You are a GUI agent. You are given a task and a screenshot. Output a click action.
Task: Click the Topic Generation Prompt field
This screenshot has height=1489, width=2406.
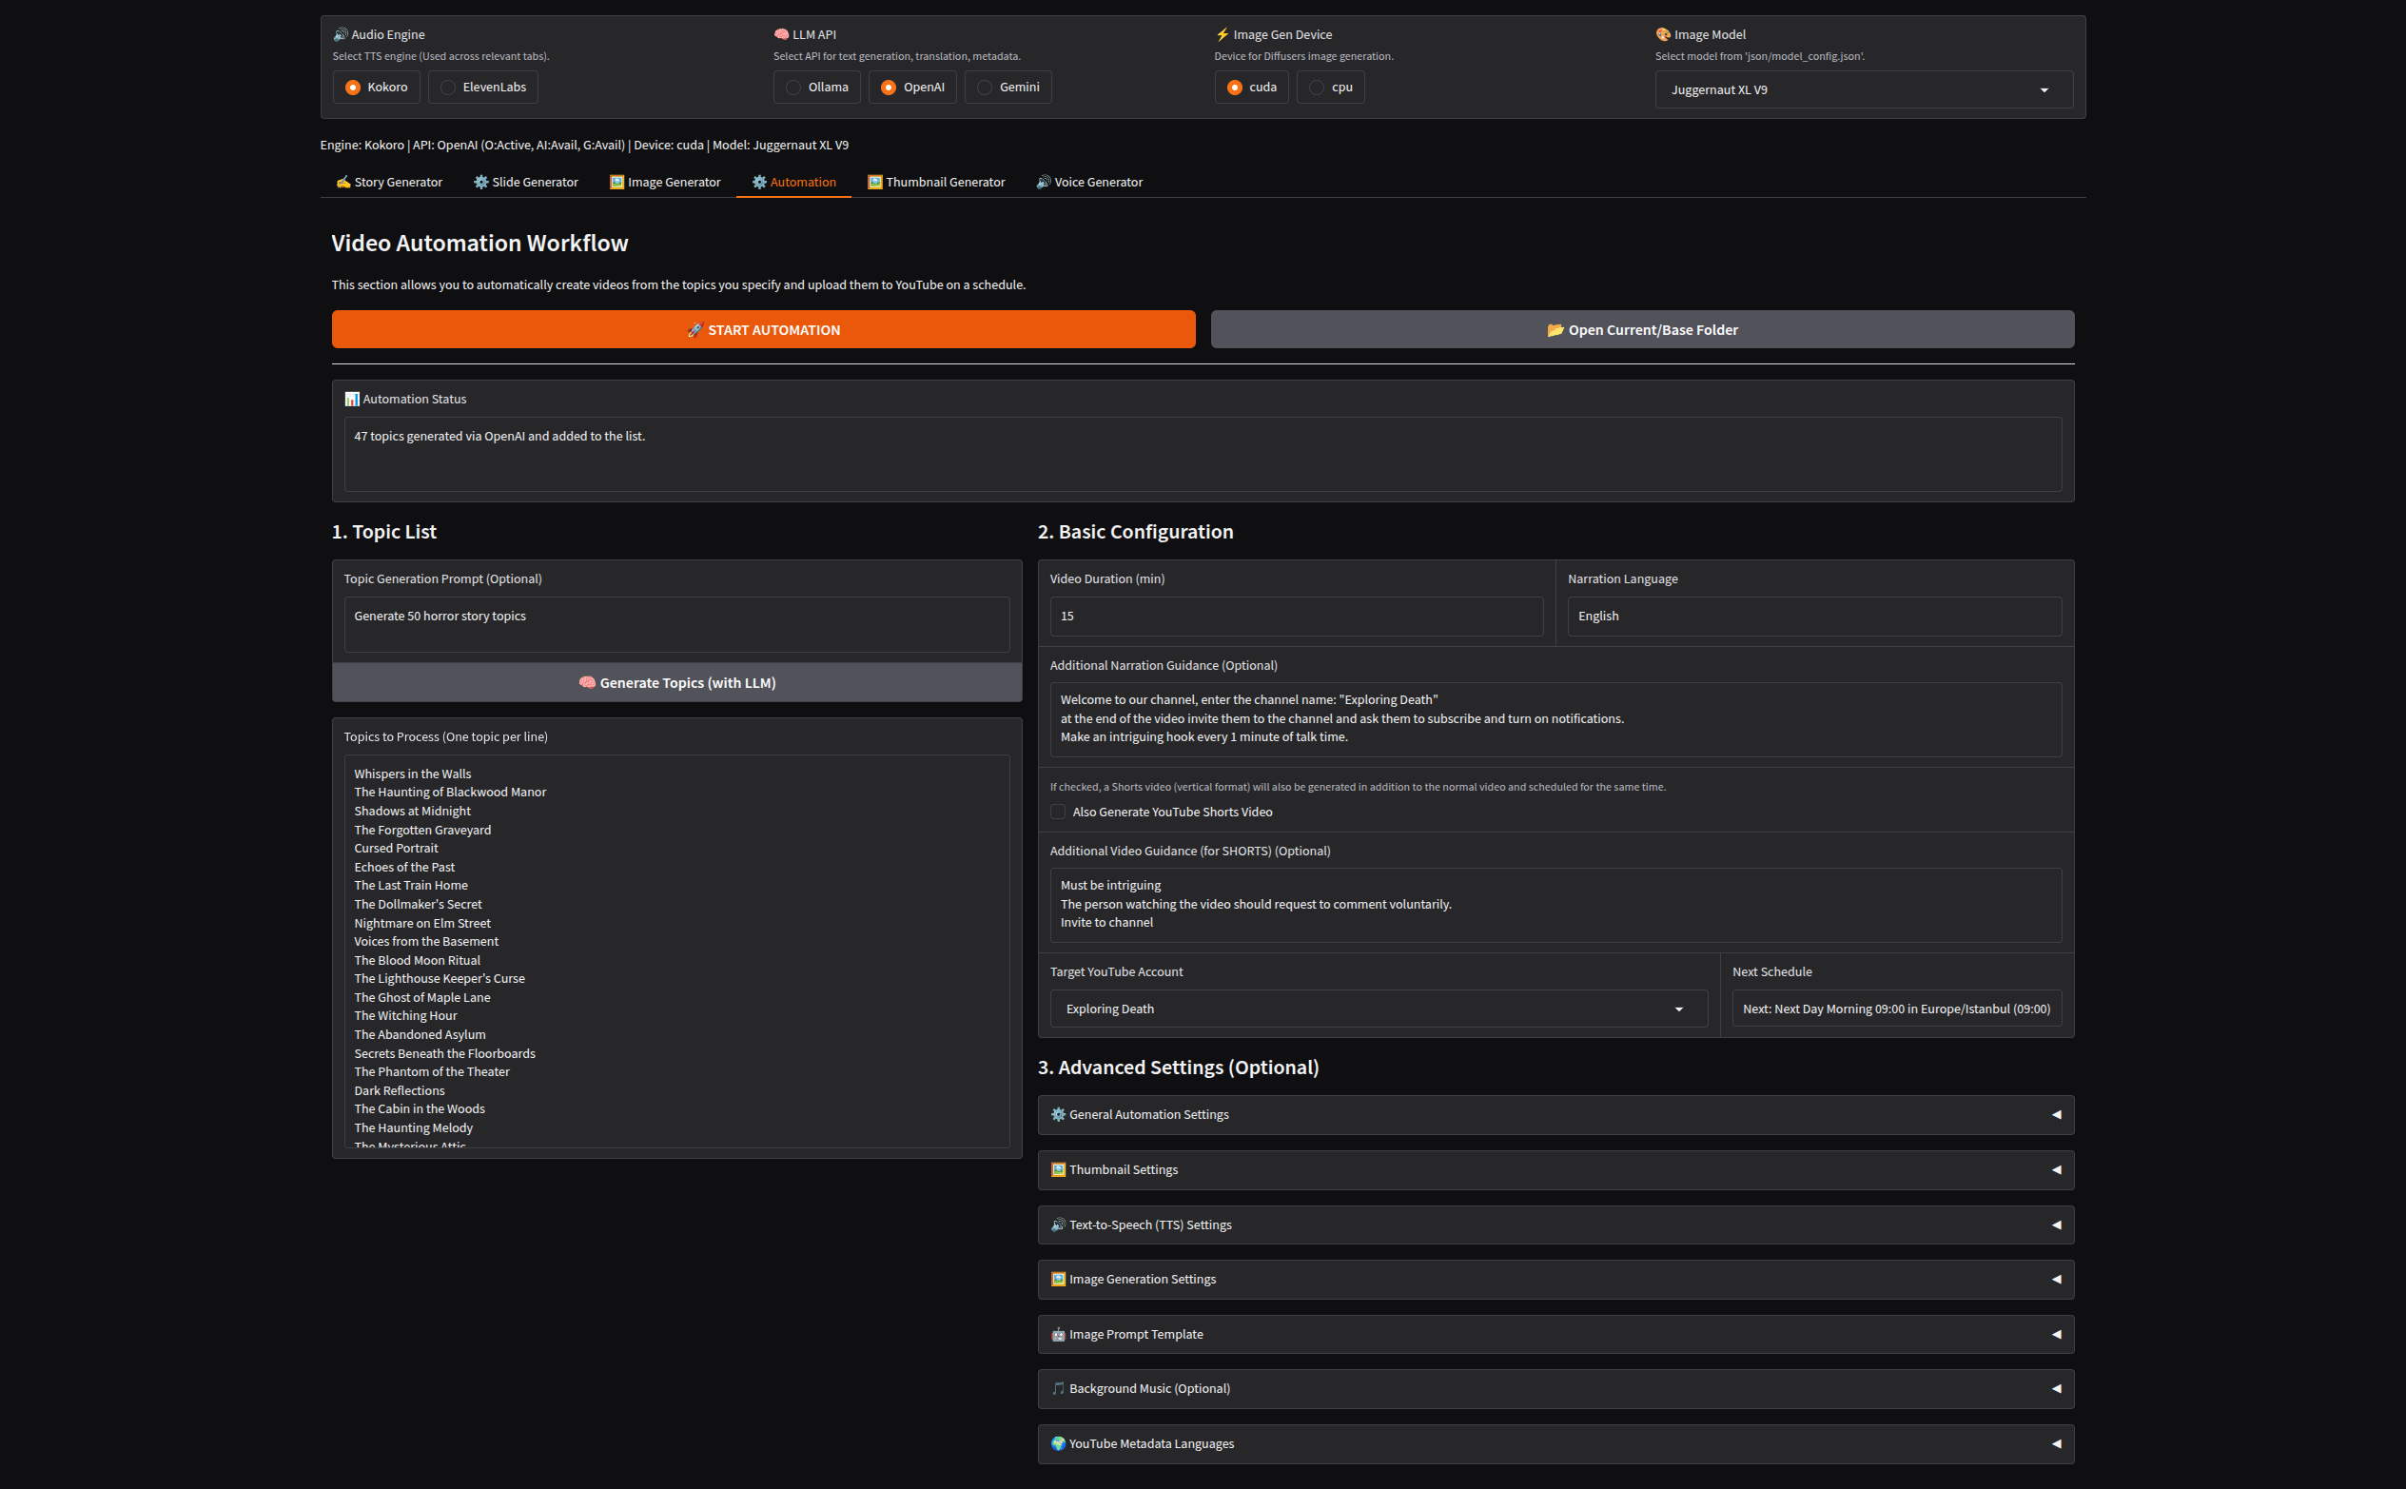(676, 624)
